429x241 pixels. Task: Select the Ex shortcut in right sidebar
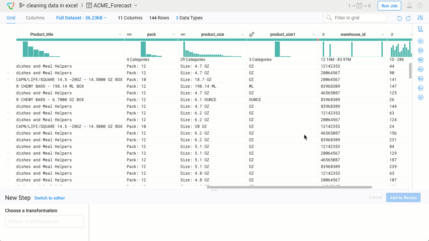pos(421,88)
